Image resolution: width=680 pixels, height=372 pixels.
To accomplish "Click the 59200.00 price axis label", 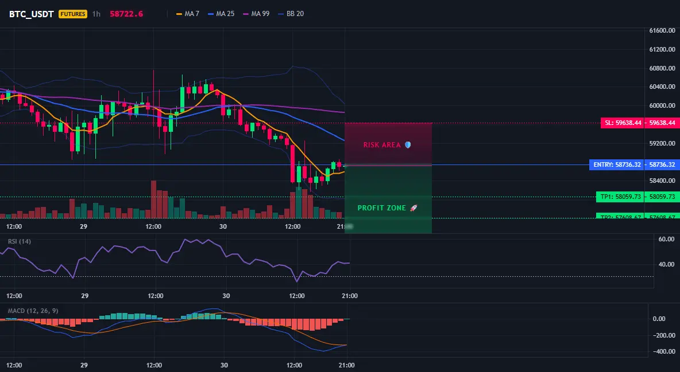I will [662, 143].
